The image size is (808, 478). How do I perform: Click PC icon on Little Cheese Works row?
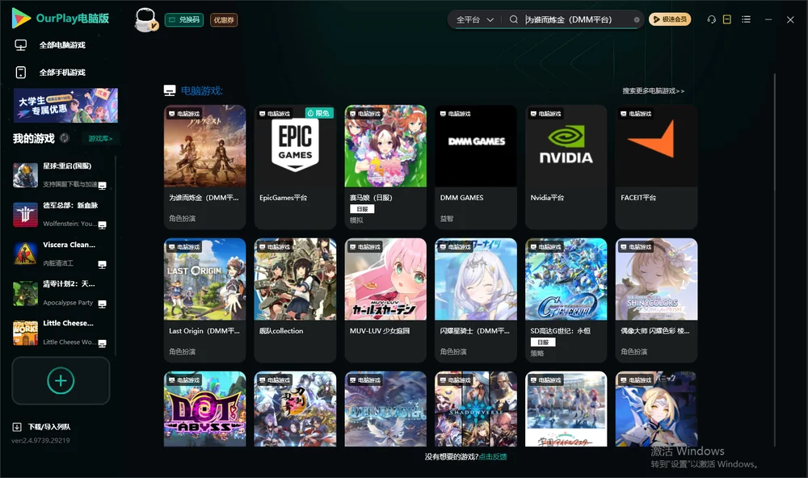click(102, 343)
